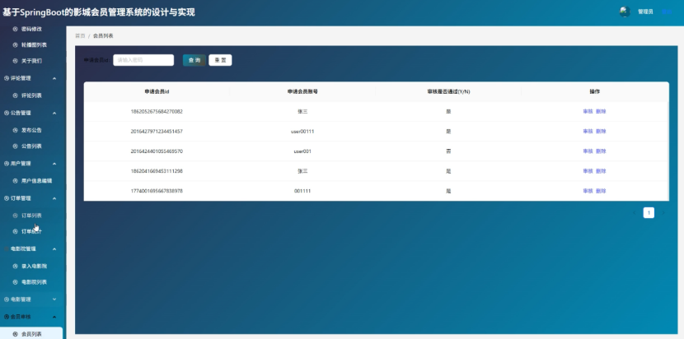Click the 查询 search button
The height and width of the screenshot is (339, 684).
pos(194,60)
